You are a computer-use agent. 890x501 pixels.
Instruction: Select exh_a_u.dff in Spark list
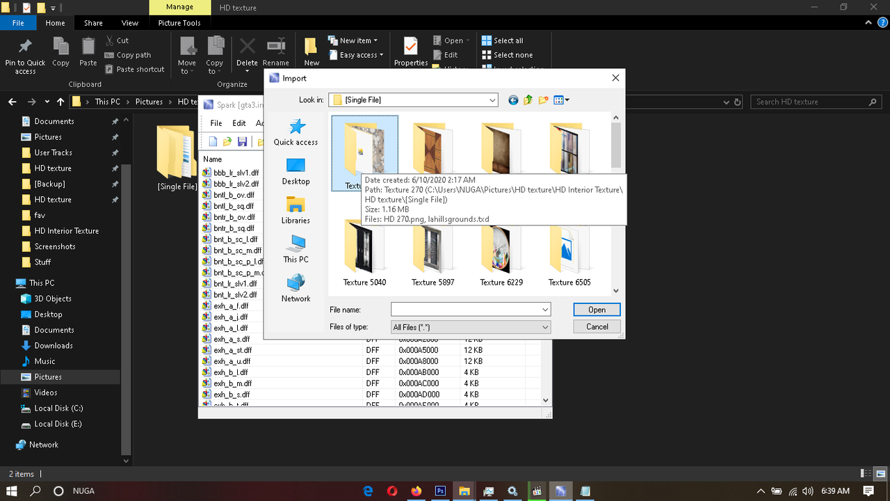(x=232, y=361)
